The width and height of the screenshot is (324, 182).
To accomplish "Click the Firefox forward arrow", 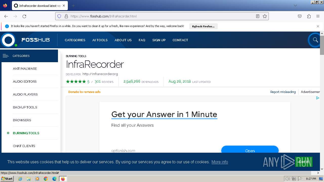I will coord(15,16).
